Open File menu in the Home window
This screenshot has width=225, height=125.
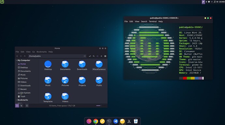pyautogui.click(x=17, y=52)
